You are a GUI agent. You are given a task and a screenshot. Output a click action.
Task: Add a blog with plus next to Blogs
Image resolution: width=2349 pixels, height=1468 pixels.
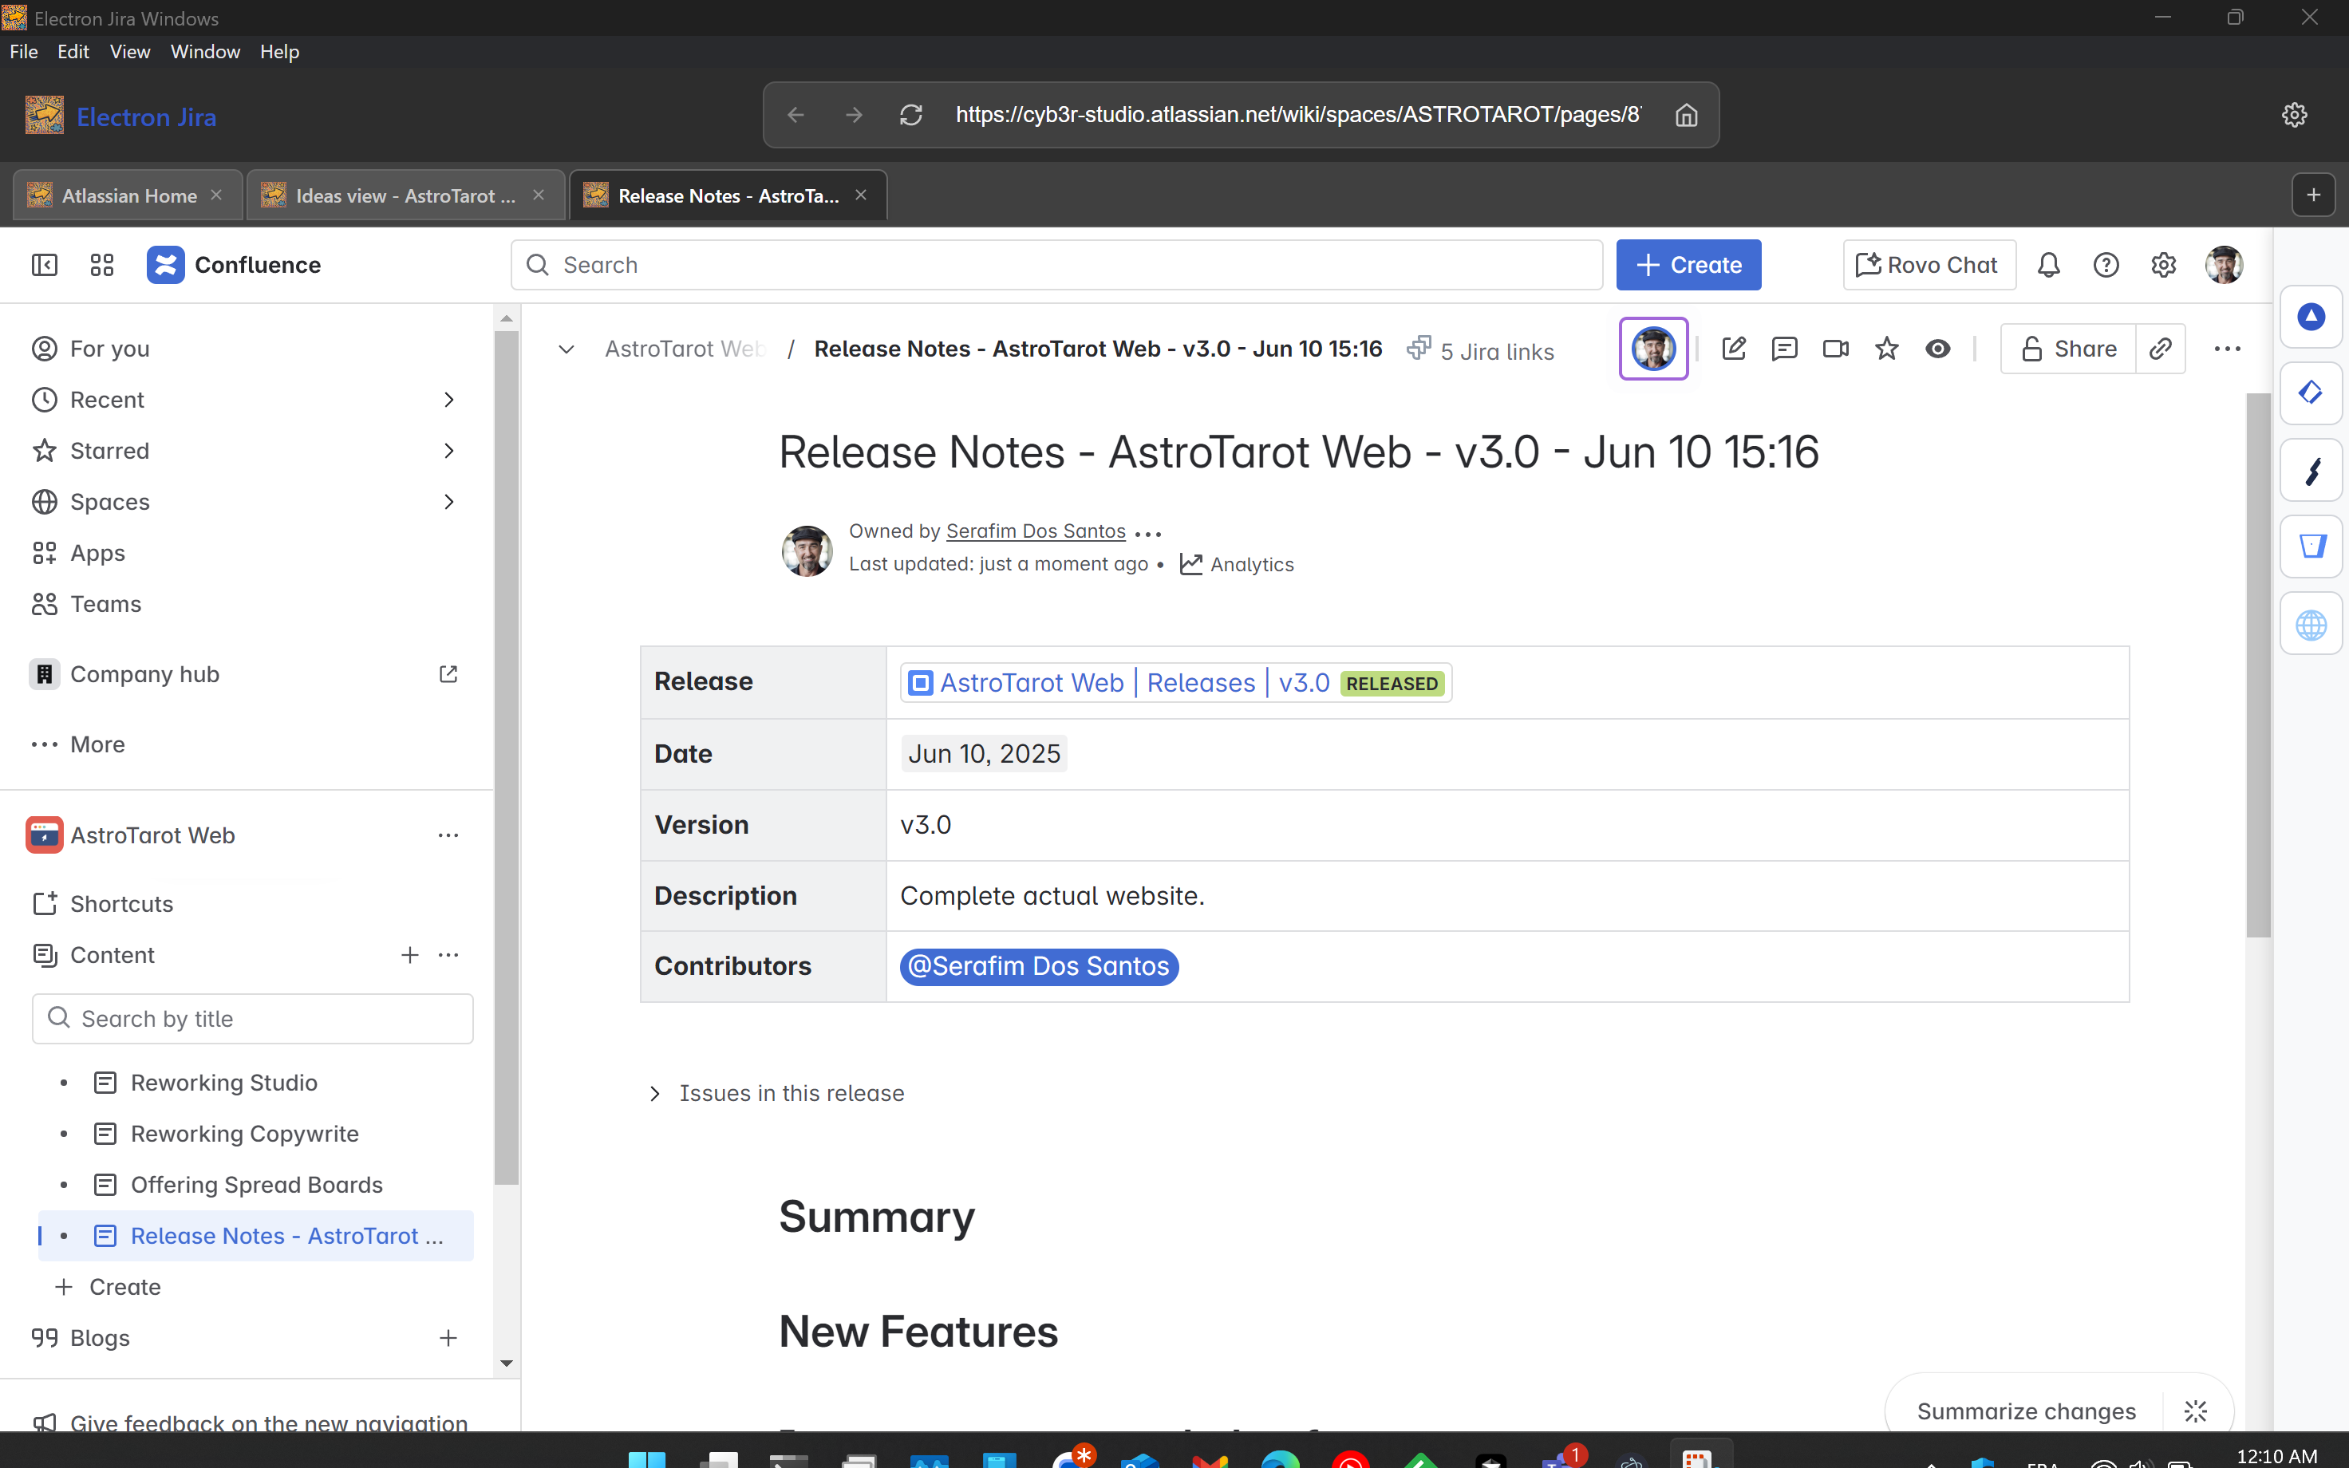(448, 1338)
